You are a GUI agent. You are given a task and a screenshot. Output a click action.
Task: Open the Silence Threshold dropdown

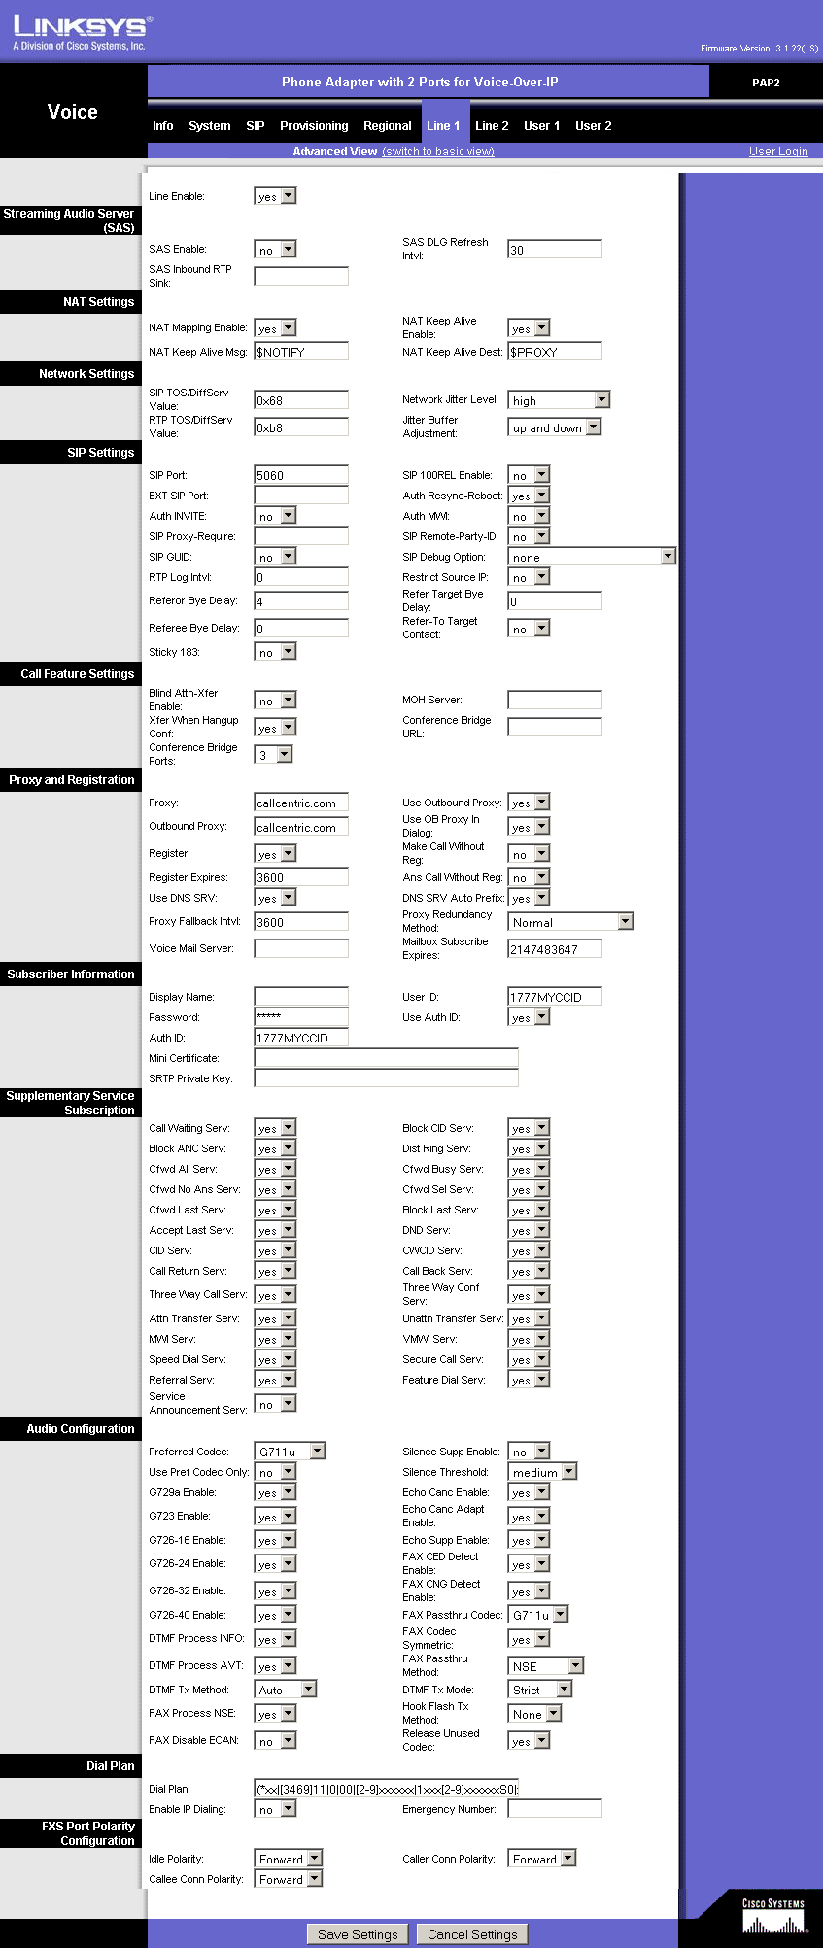(542, 1472)
